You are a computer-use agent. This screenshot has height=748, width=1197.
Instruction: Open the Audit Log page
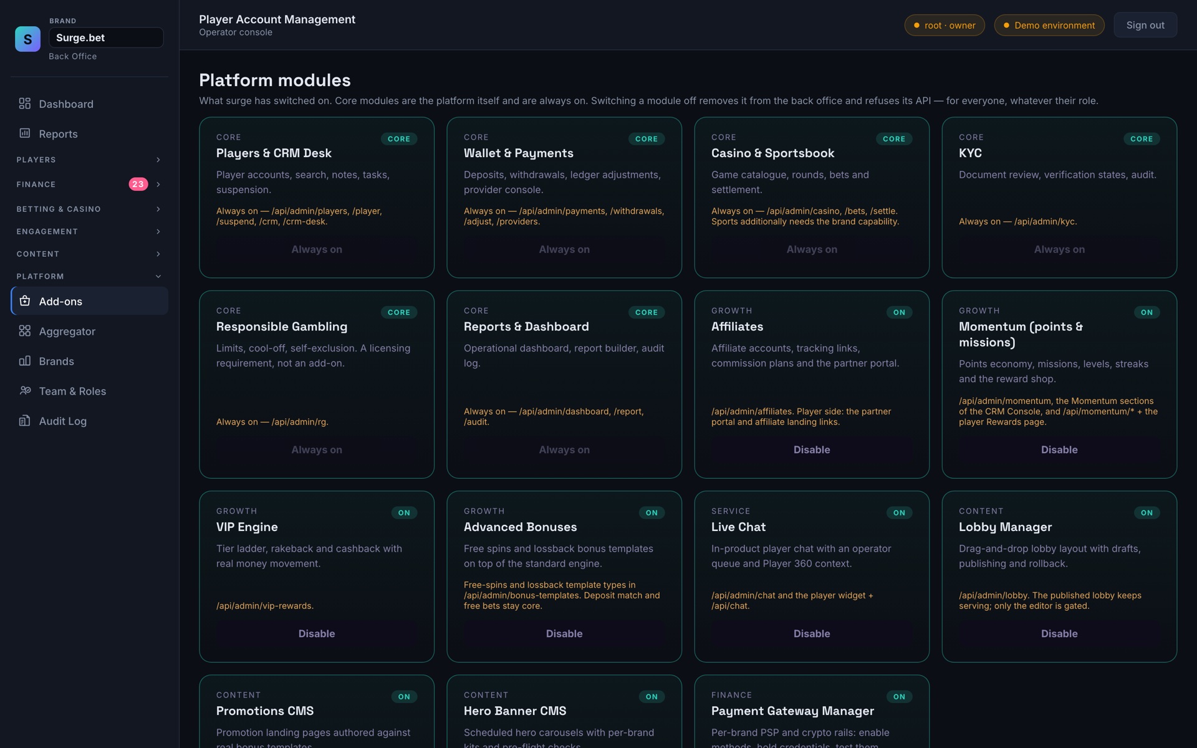pyautogui.click(x=89, y=421)
